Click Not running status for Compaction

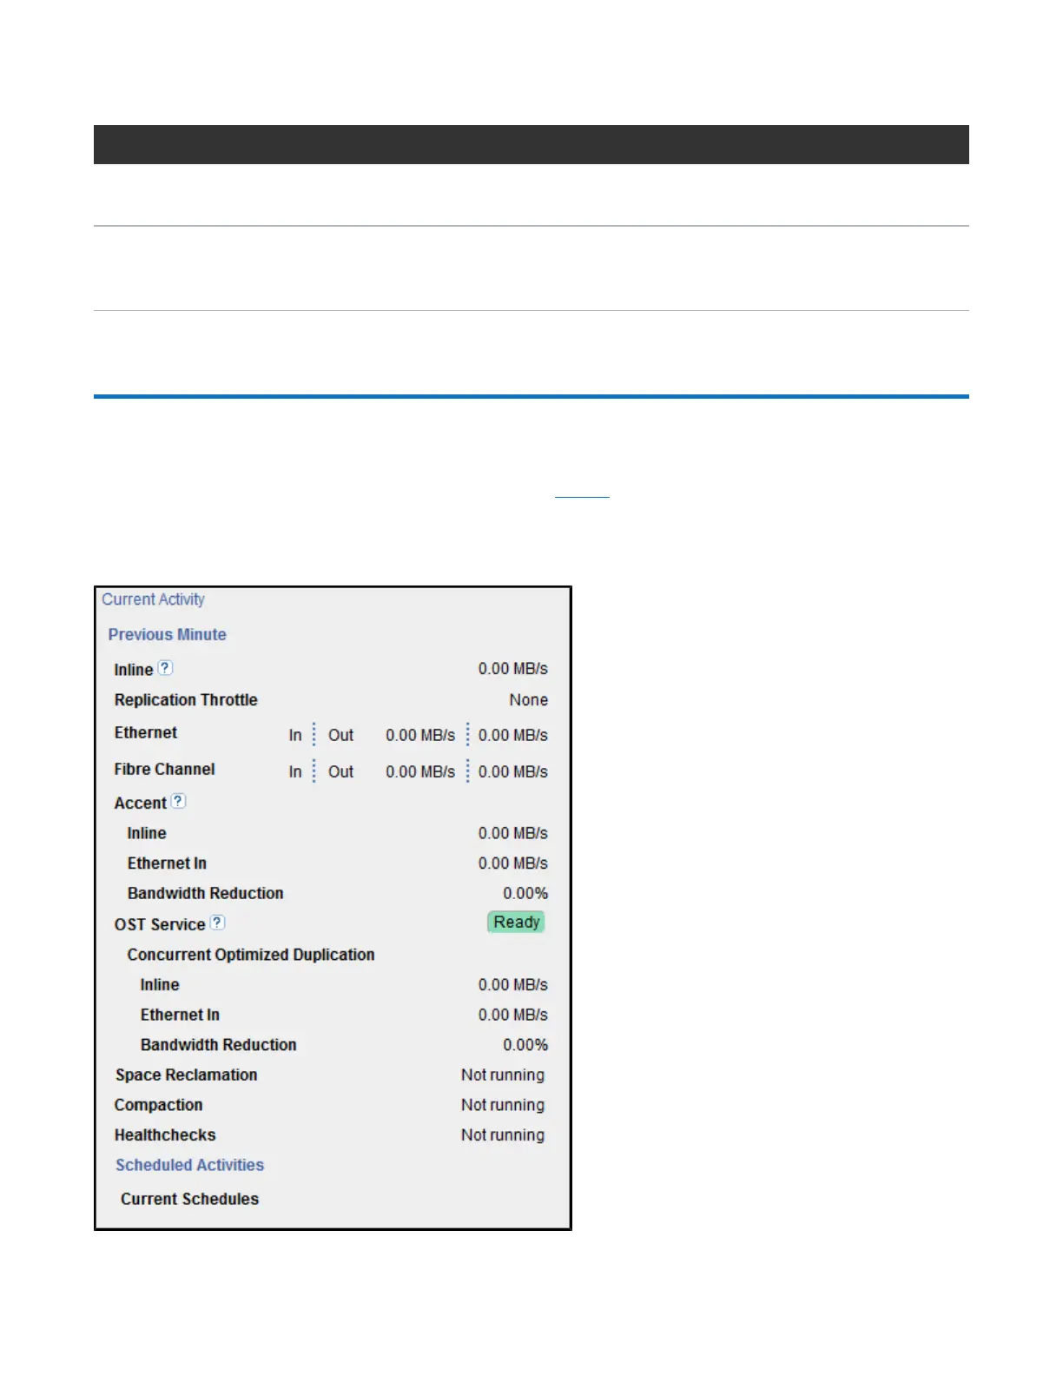point(503,1105)
